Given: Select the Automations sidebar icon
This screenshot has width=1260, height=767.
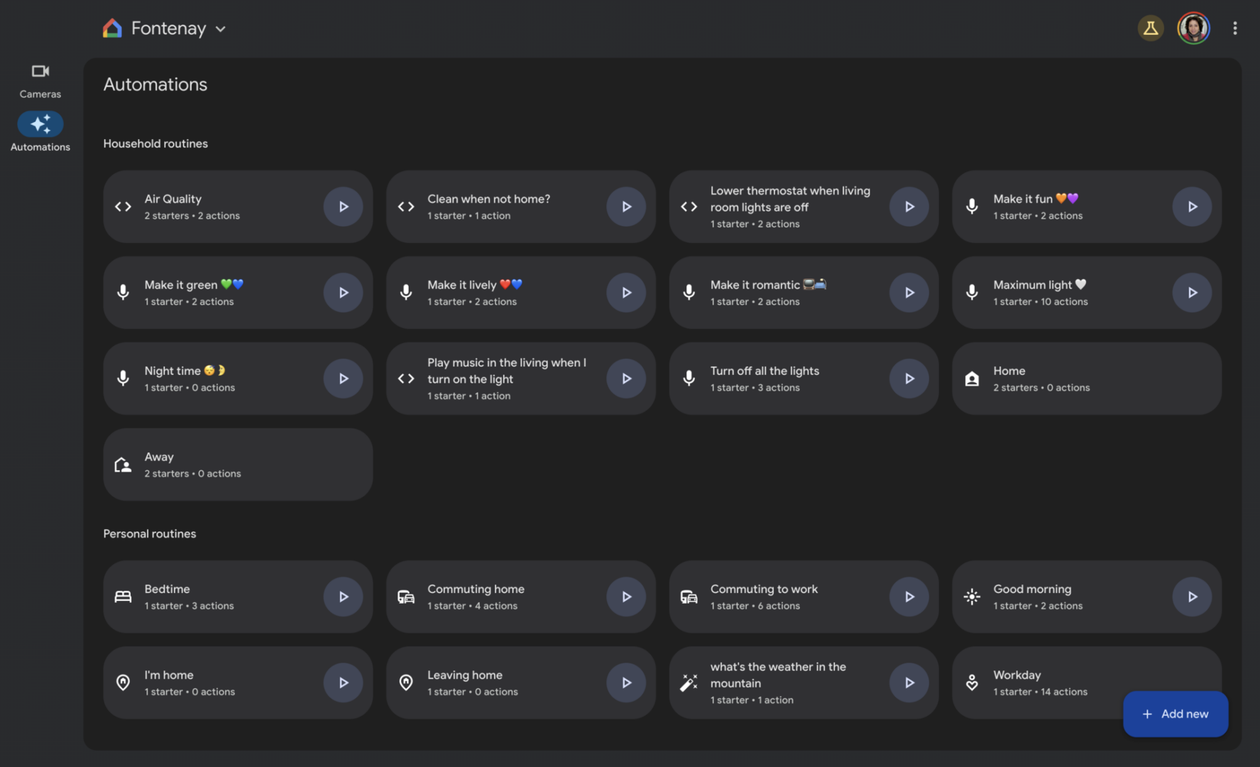Looking at the screenshot, I should point(40,125).
